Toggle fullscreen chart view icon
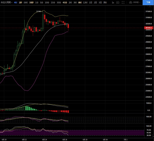Screen dimensions: 154x141 pyautogui.click(x=123, y=2)
